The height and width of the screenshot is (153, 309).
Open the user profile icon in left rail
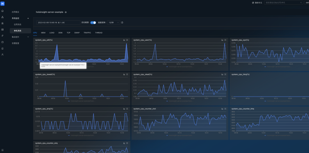tap(2, 54)
